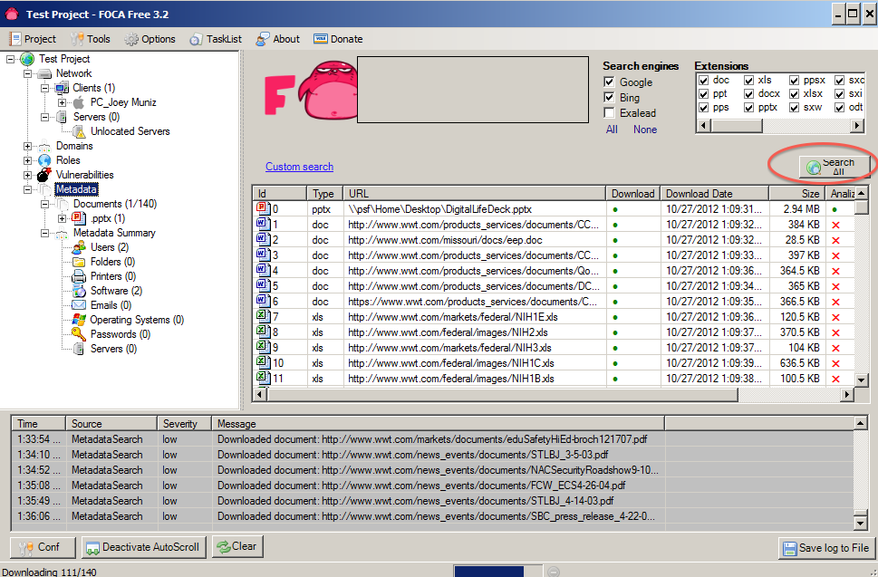The image size is (878, 577).
Task: Open the Custom search link
Action: pos(299,167)
